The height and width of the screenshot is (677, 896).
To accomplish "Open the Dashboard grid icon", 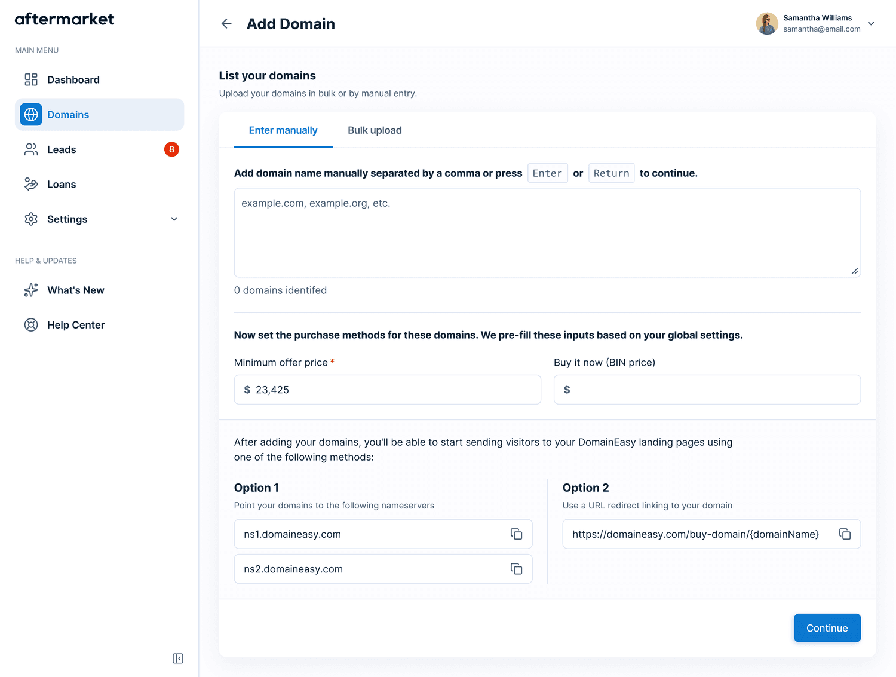I will (31, 80).
